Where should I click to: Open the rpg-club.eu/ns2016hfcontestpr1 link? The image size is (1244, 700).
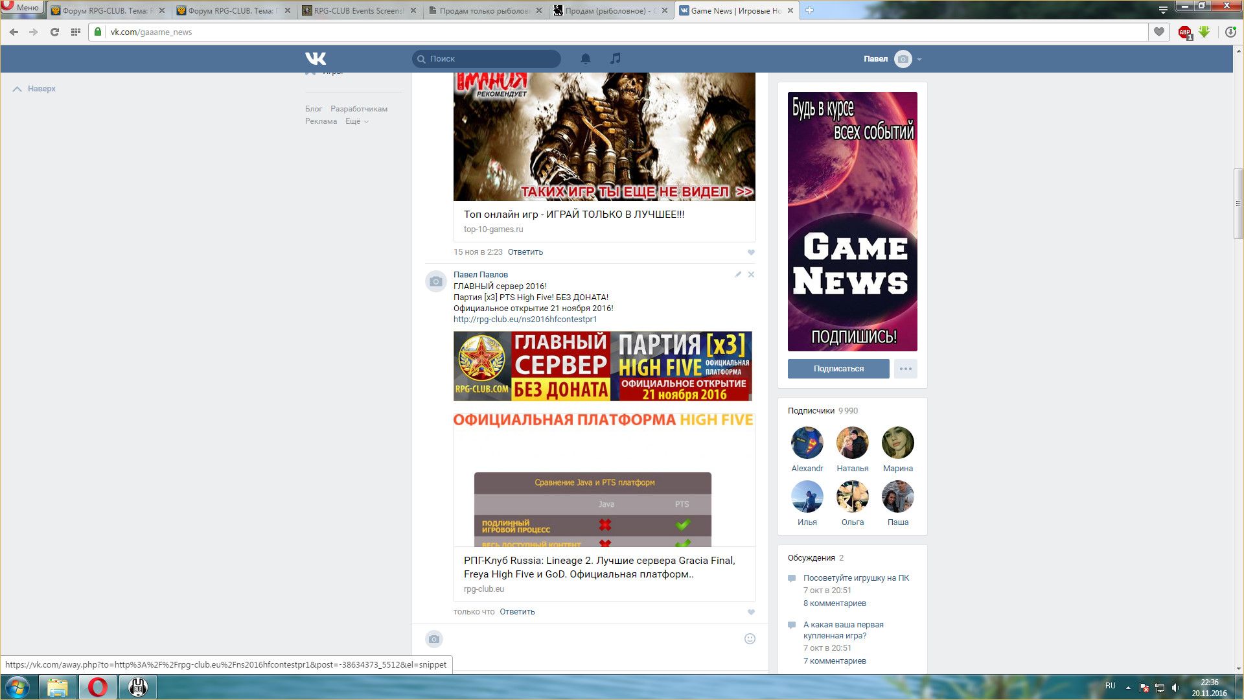click(x=525, y=320)
